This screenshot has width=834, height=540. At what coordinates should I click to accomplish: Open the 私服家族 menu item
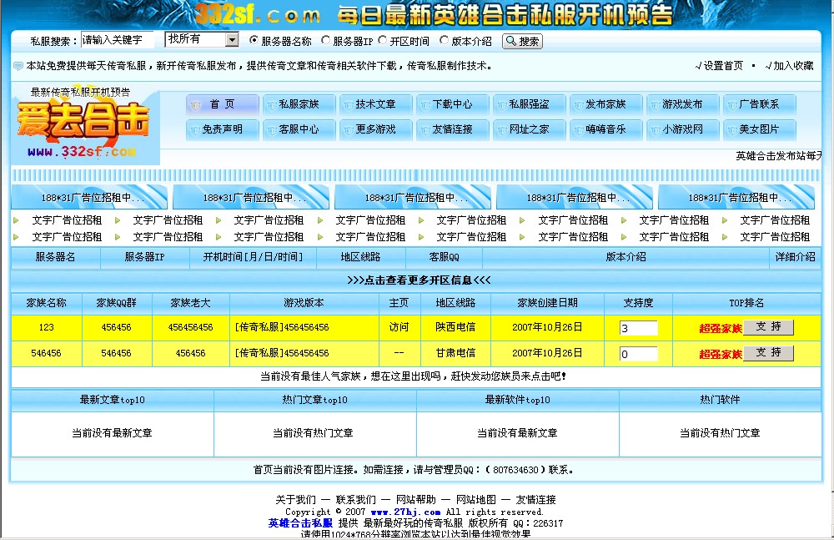(299, 103)
